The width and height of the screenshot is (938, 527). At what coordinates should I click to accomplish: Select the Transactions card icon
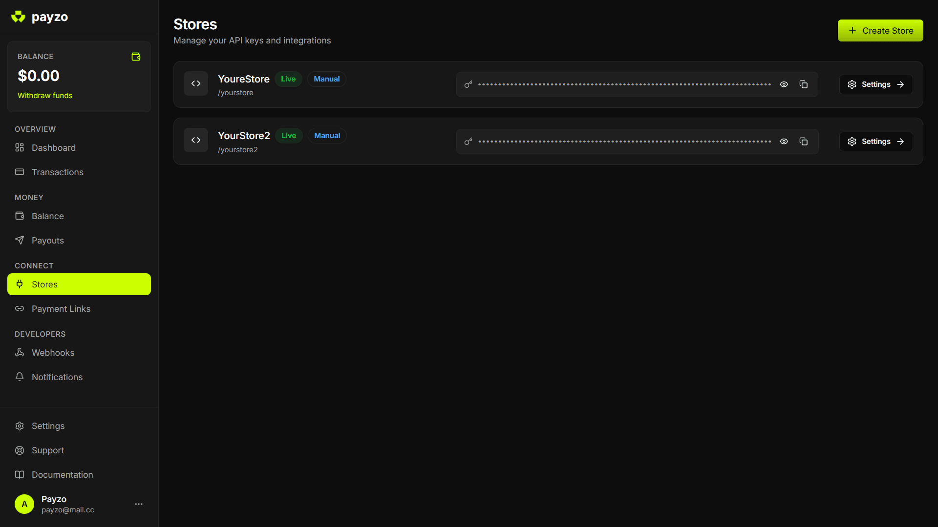(20, 172)
